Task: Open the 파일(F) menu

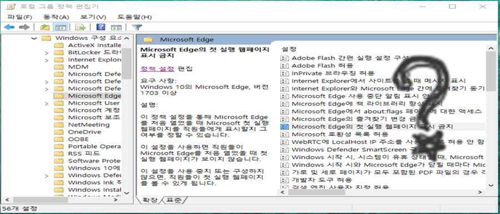Action: point(20,17)
